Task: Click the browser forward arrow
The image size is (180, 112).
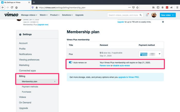Action: coord(7,7)
